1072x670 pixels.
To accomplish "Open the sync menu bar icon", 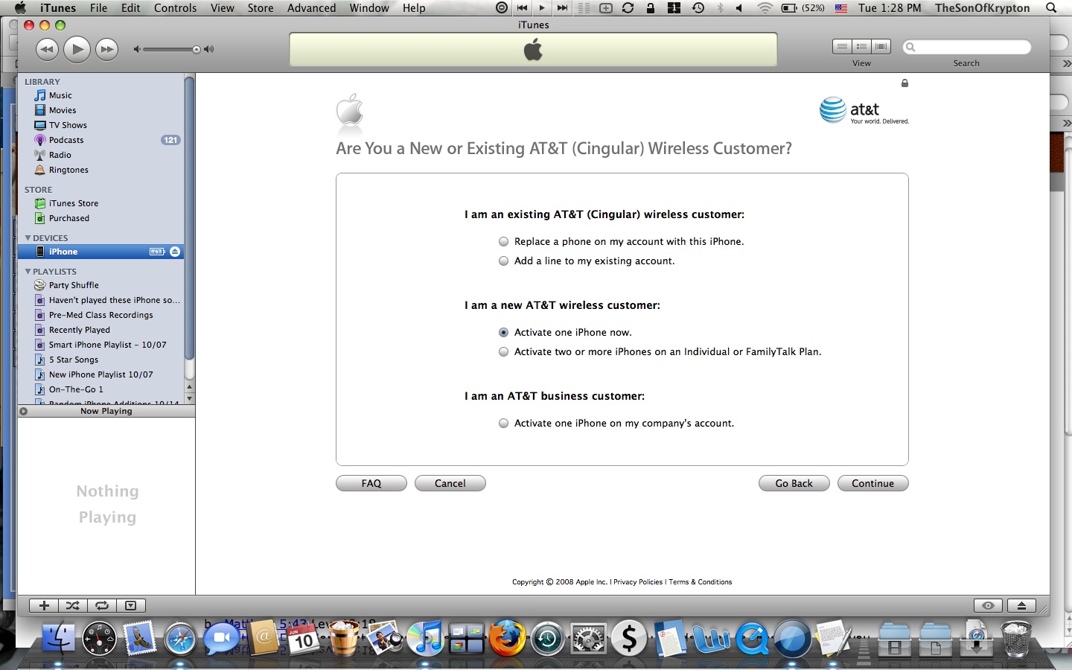I will (x=628, y=8).
